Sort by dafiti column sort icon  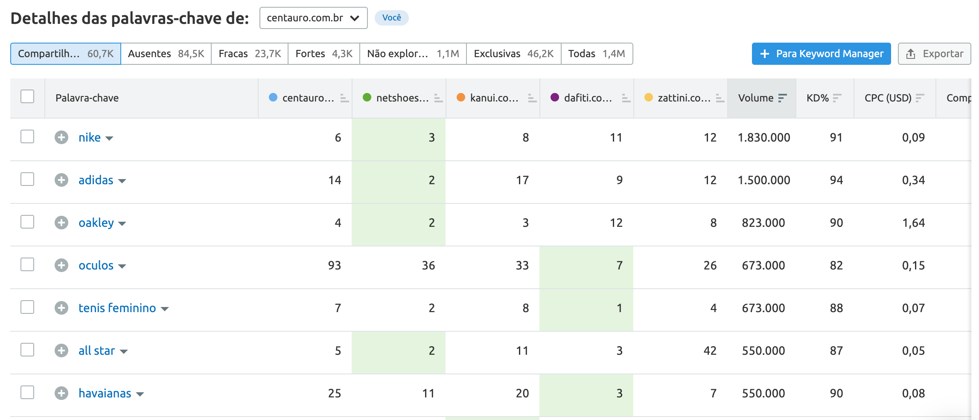626,98
